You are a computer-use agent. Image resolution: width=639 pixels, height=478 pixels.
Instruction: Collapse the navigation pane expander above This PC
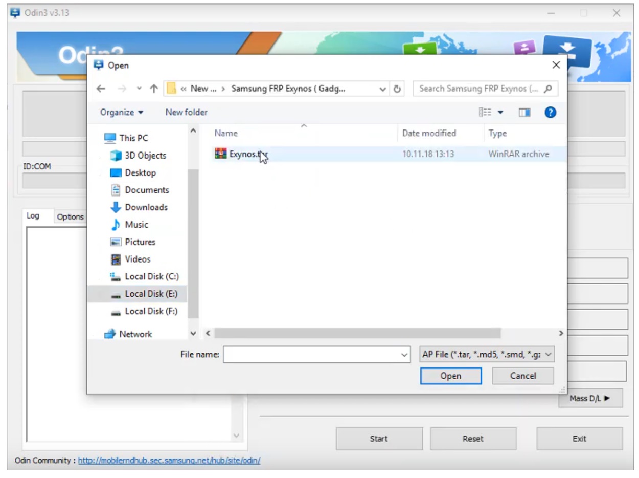(193, 131)
